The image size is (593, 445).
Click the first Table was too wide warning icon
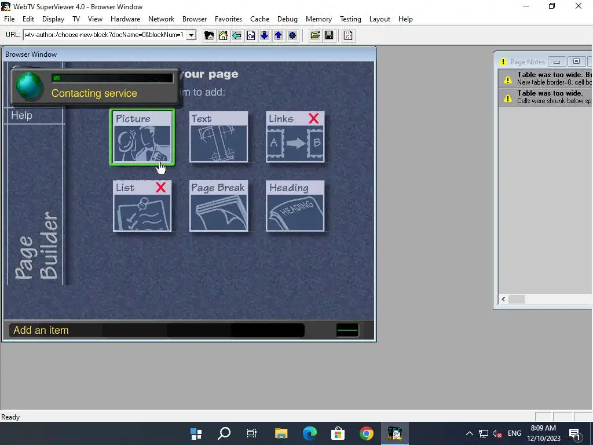(x=507, y=79)
